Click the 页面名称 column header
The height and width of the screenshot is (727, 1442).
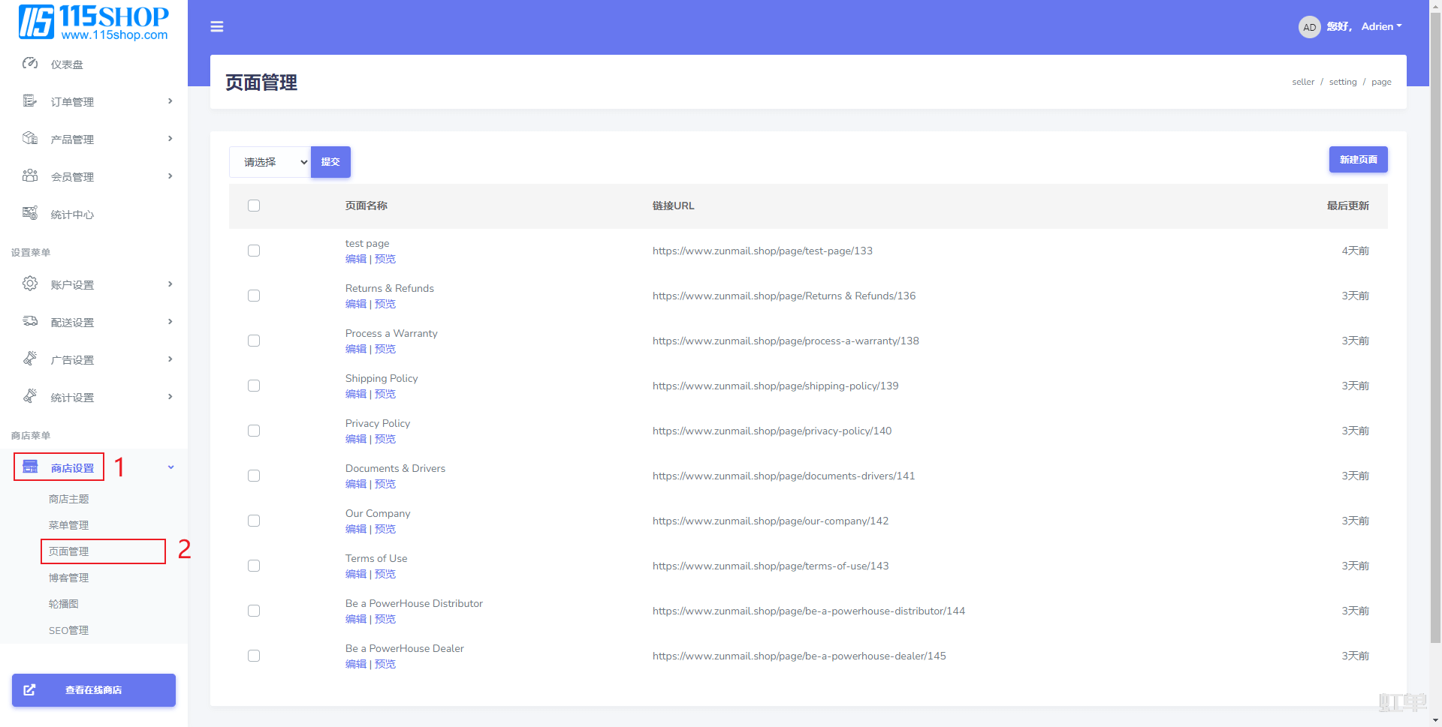point(367,206)
